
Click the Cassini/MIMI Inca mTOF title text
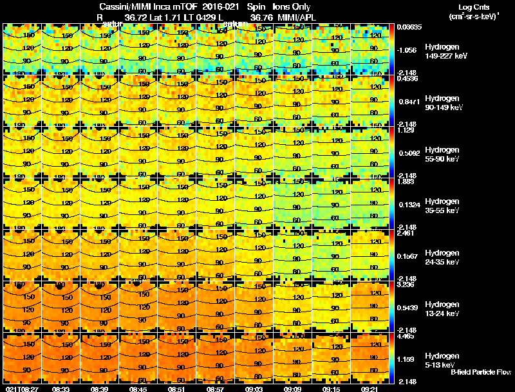tap(148, 7)
